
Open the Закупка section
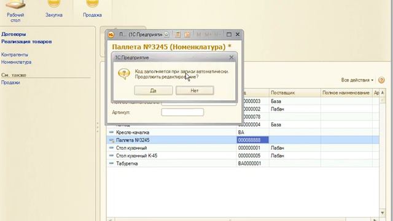click(x=54, y=9)
